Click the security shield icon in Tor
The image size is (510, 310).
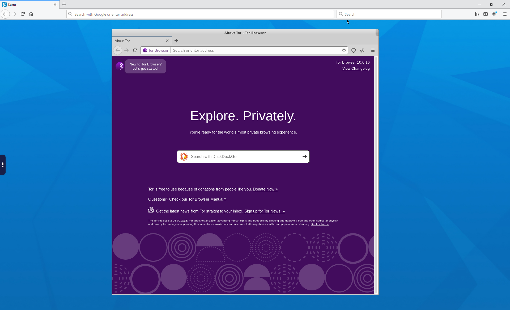pyautogui.click(x=353, y=50)
